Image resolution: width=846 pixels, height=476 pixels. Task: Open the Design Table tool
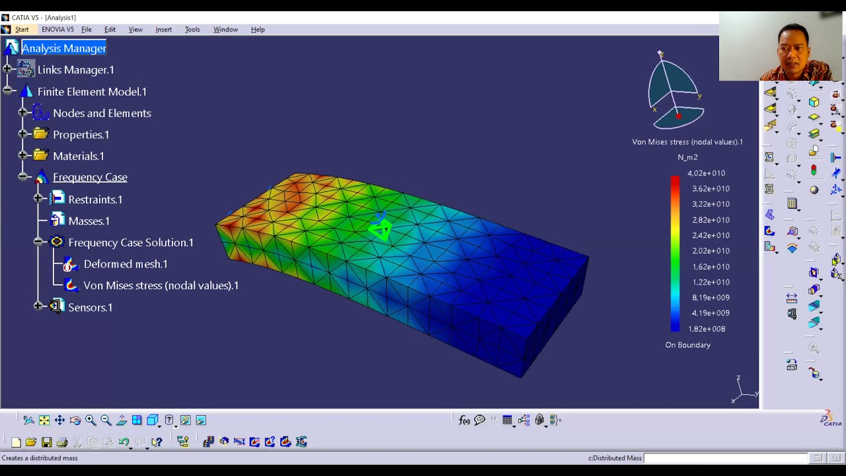[x=507, y=420]
